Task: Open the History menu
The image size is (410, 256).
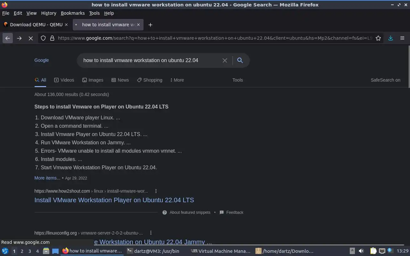Action: [49, 13]
